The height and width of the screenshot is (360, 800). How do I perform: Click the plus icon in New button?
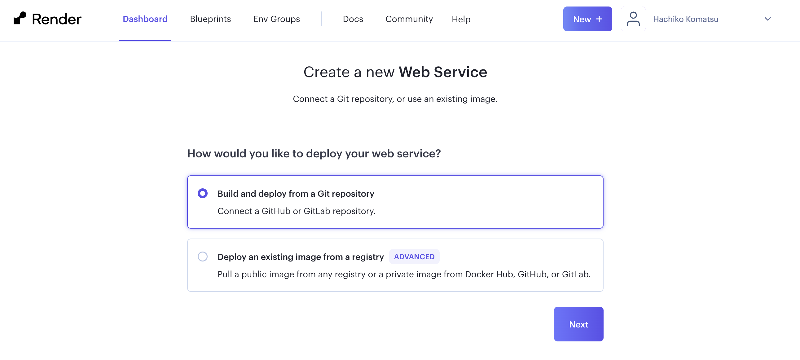(599, 19)
